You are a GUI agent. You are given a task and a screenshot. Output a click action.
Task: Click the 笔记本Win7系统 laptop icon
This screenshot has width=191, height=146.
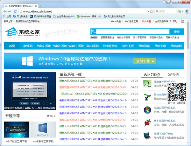pyautogui.click(x=147, y=136)
